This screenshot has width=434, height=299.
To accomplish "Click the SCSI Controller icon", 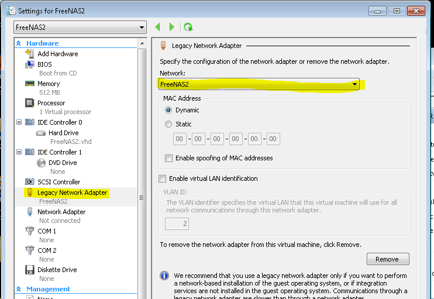I will click(x=30, y=182).
